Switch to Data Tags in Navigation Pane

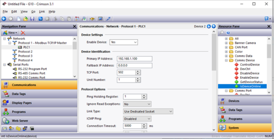pos(39,94)
